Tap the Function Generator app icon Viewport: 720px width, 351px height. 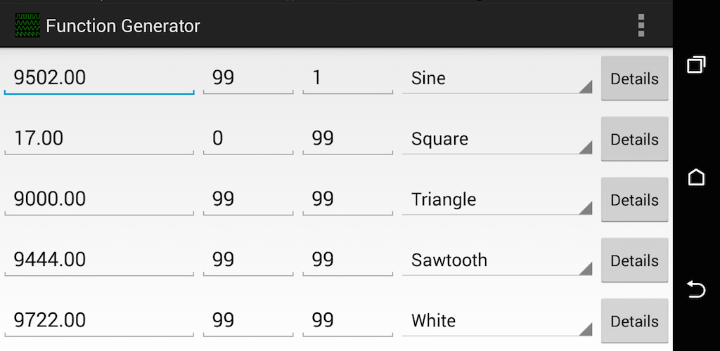tap(27, 26)
